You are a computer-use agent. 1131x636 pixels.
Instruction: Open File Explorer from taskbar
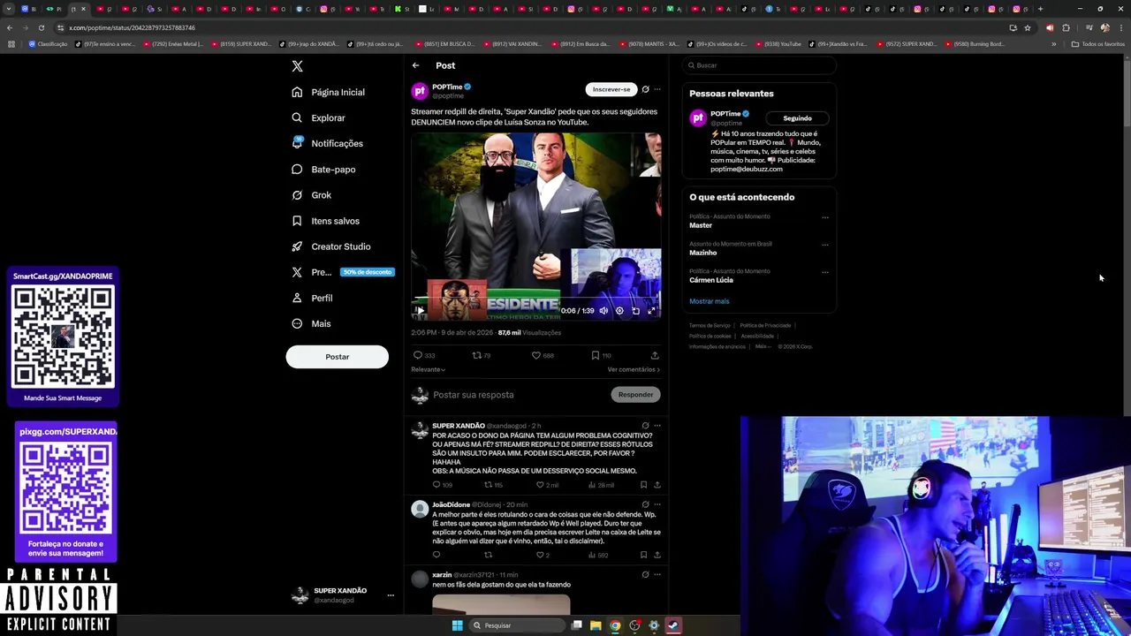pyautogui.click(x=596, y=625)
